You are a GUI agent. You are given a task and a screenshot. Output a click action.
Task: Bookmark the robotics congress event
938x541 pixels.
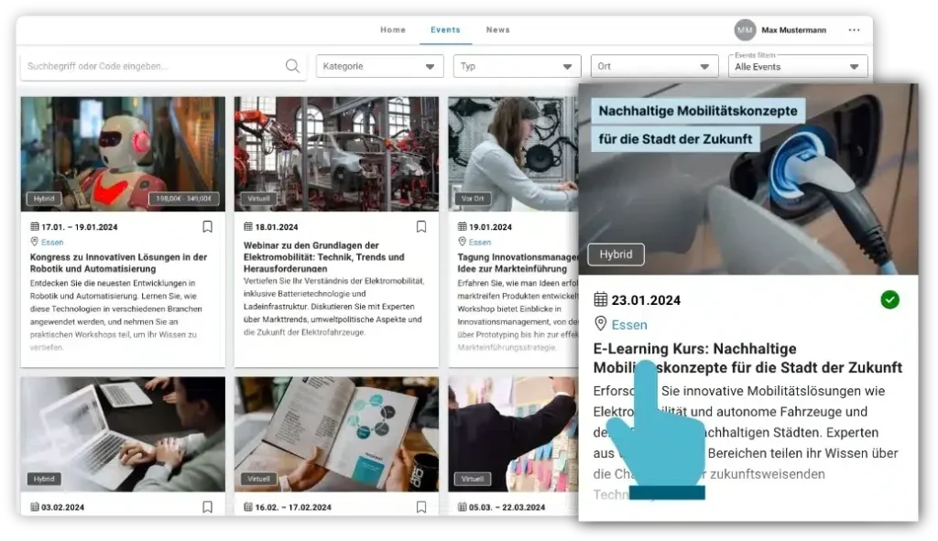208,227
